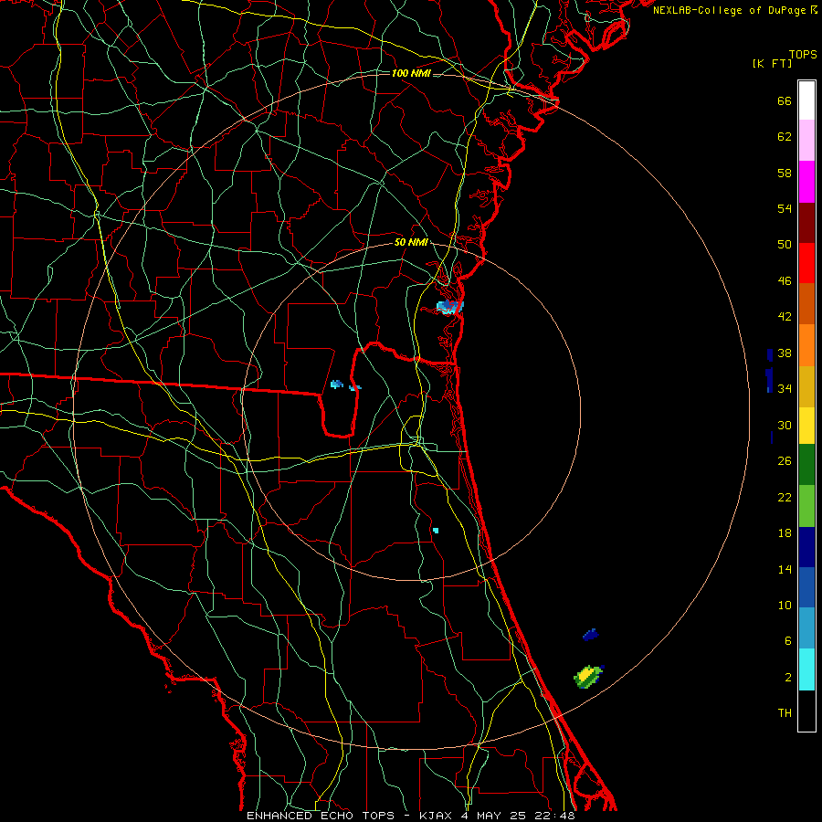Image resolution: width=822 pixels, height=822 pixels.
Task: Click the single cyan echo pixel south of center
Action: (435, 531)
